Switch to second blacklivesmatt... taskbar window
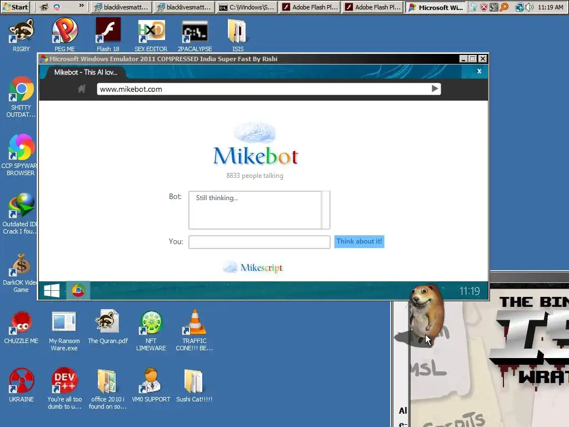The image size is (569, 427). pyautogui.click(x=184, y=7)
